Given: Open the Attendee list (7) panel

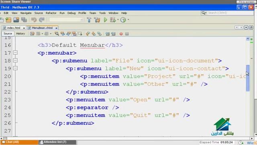Looking at the screenshot, I should (x=57, y=142).
